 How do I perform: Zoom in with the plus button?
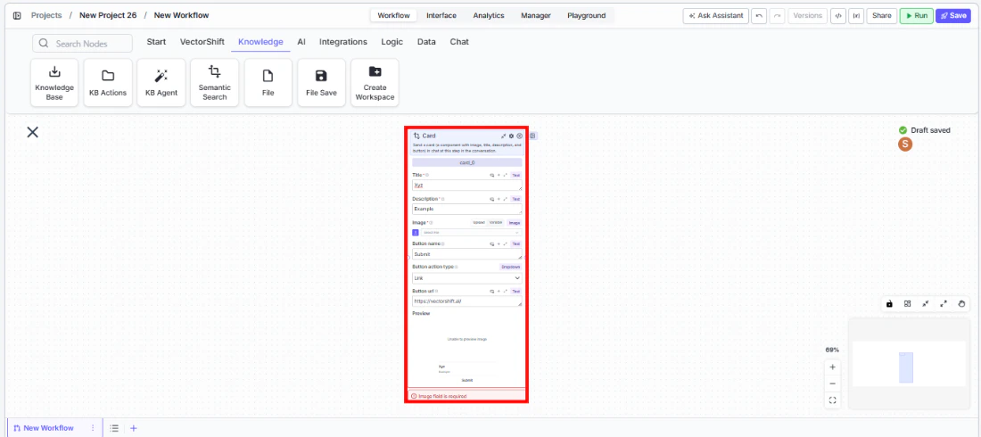point(832,367)
